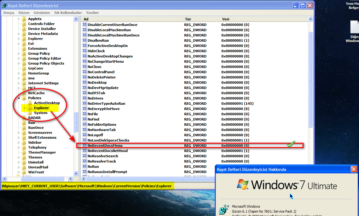Open the Dosya menu

(9, 13)
